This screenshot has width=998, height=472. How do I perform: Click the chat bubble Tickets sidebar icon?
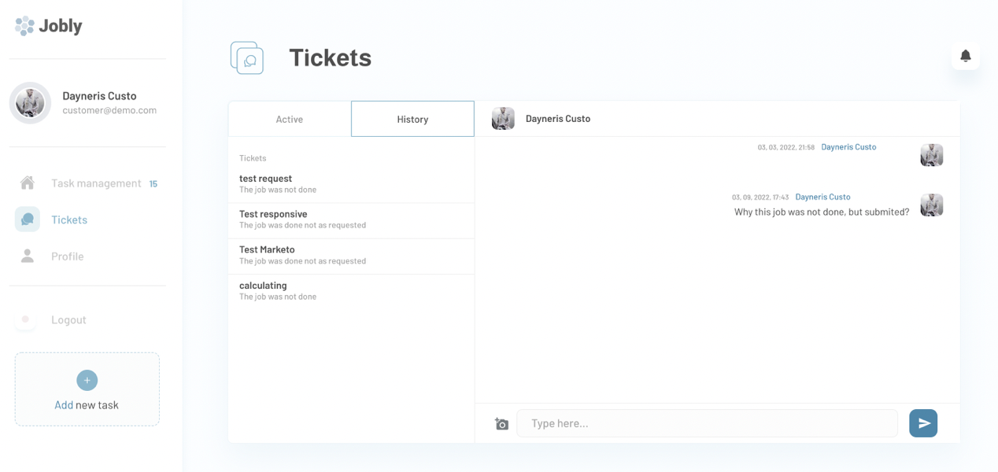click(x=28, y=219)
